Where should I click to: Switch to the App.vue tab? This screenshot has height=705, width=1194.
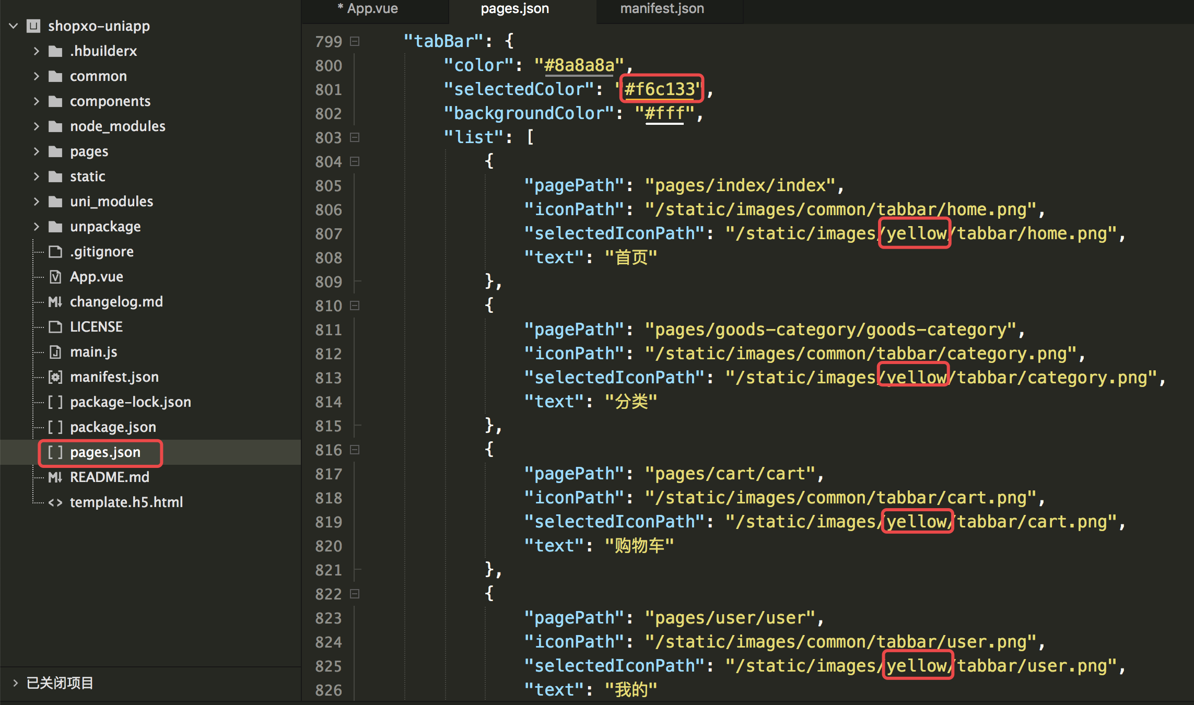[372, 9]
